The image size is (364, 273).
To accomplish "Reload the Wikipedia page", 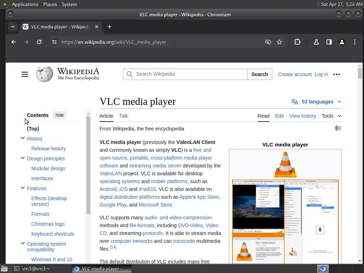I will [x=39, y=42].
